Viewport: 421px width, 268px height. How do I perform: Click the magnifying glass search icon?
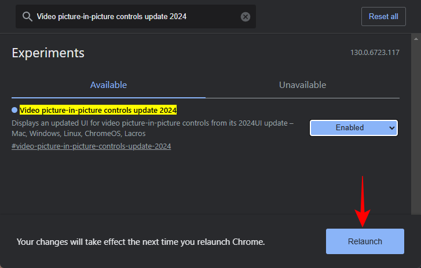pos(27,17)
